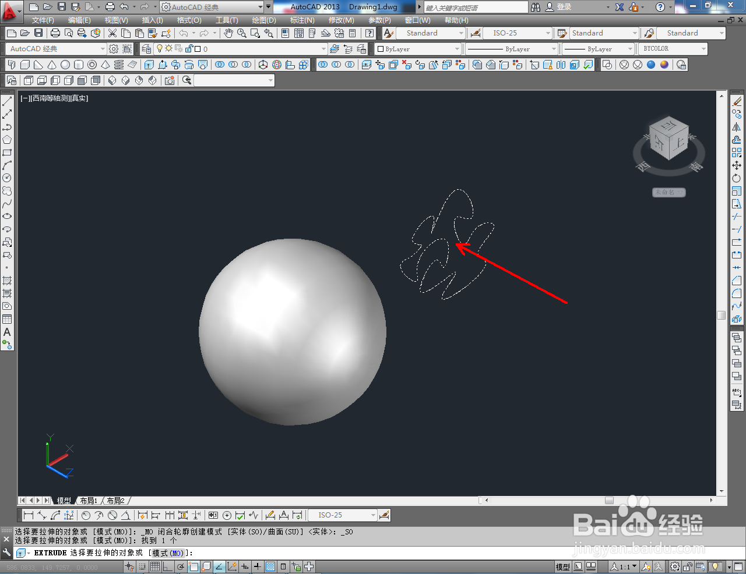This screenshot has height=574, width=746.
Task: Click the keyword search input field
Action: (x=475, y=8)
